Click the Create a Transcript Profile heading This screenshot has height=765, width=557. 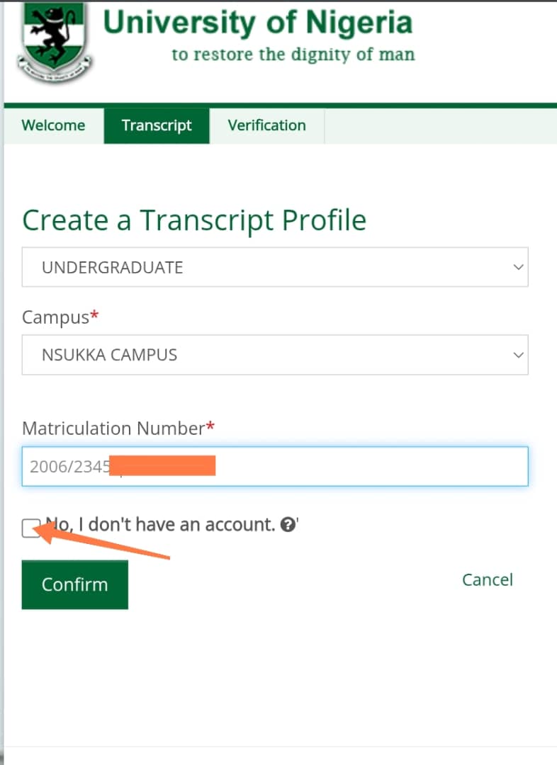click(x=194, y=220)
